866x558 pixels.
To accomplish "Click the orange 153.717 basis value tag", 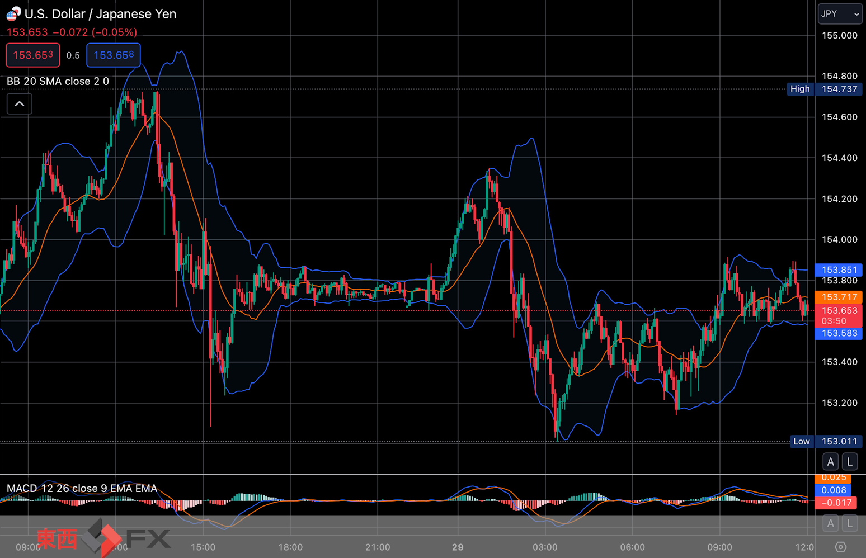I will [840, 297].
